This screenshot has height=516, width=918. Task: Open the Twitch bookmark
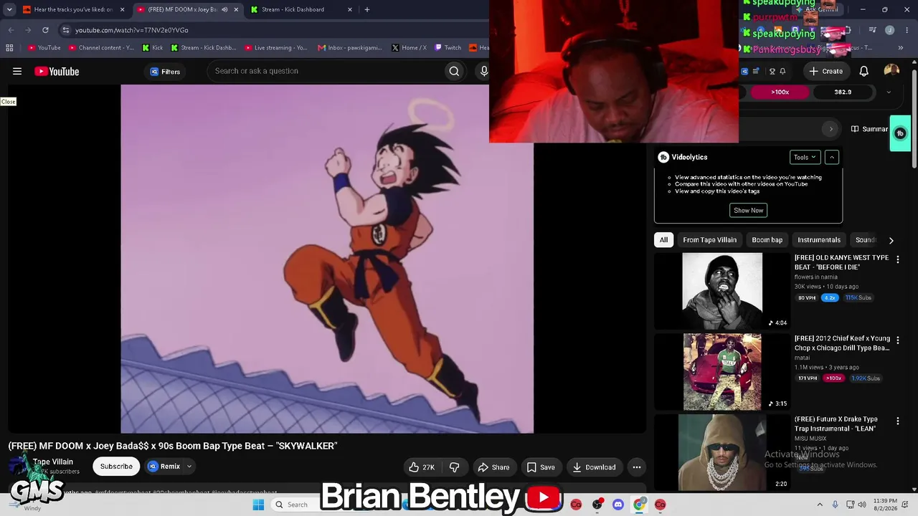(x=448, y=48)
